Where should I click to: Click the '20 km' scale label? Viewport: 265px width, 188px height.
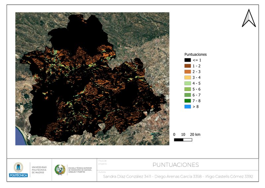coord(195,135)
